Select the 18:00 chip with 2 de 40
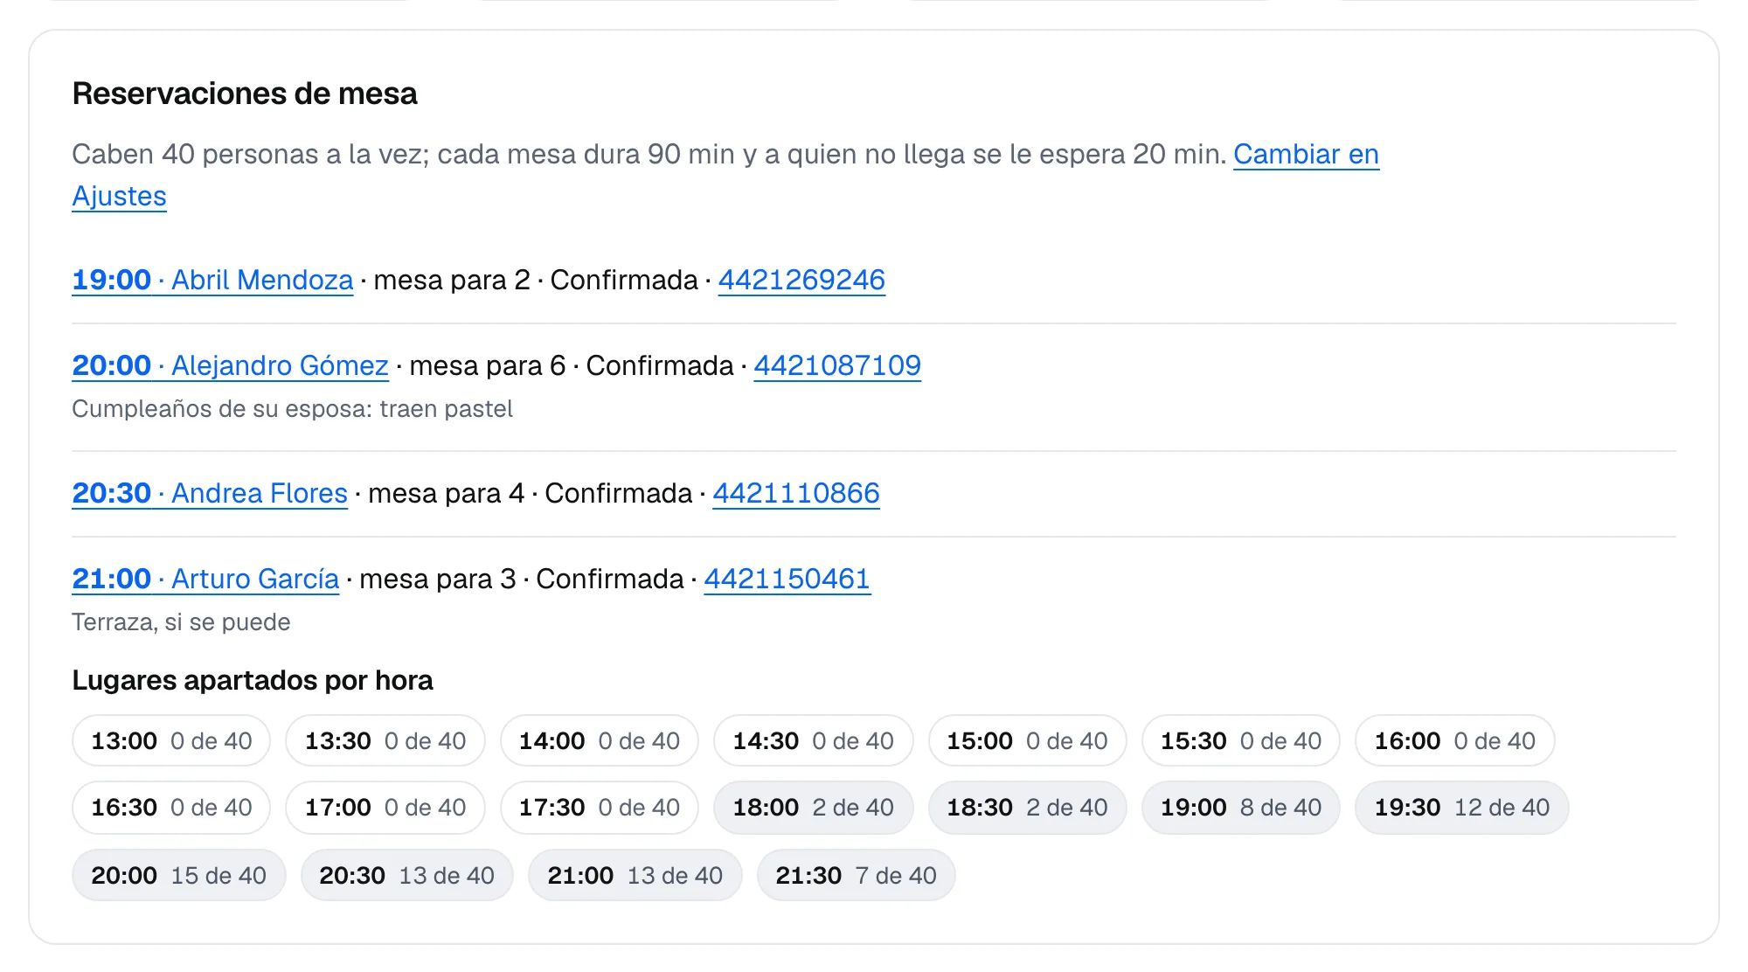The width and height of the screenshot is (1748, 972). 814,808
